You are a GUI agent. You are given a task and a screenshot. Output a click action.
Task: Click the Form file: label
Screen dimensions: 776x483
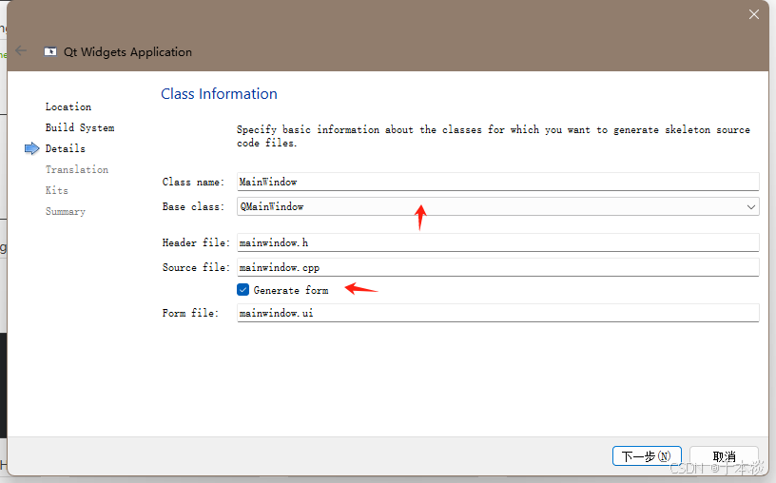click(190, 313)
